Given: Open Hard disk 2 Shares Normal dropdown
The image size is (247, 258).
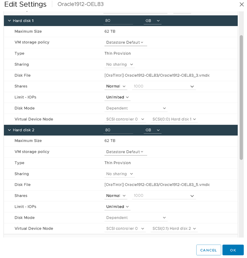Looking at the screenshot, I should coord(116,196).
